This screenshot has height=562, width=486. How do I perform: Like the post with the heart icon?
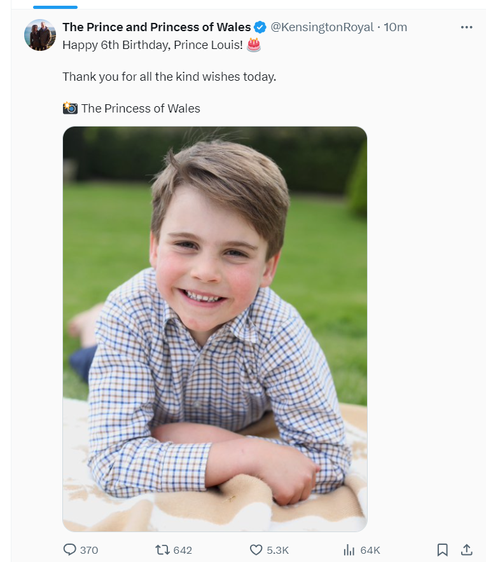[256, 549]
